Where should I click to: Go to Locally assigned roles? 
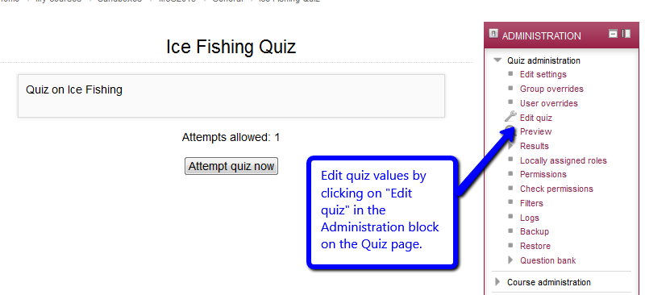pyautogui.click(x=563, y=160)
